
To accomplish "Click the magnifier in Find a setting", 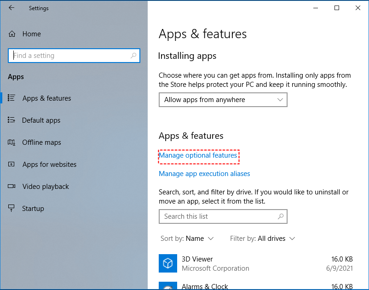I will click(133, 56).
